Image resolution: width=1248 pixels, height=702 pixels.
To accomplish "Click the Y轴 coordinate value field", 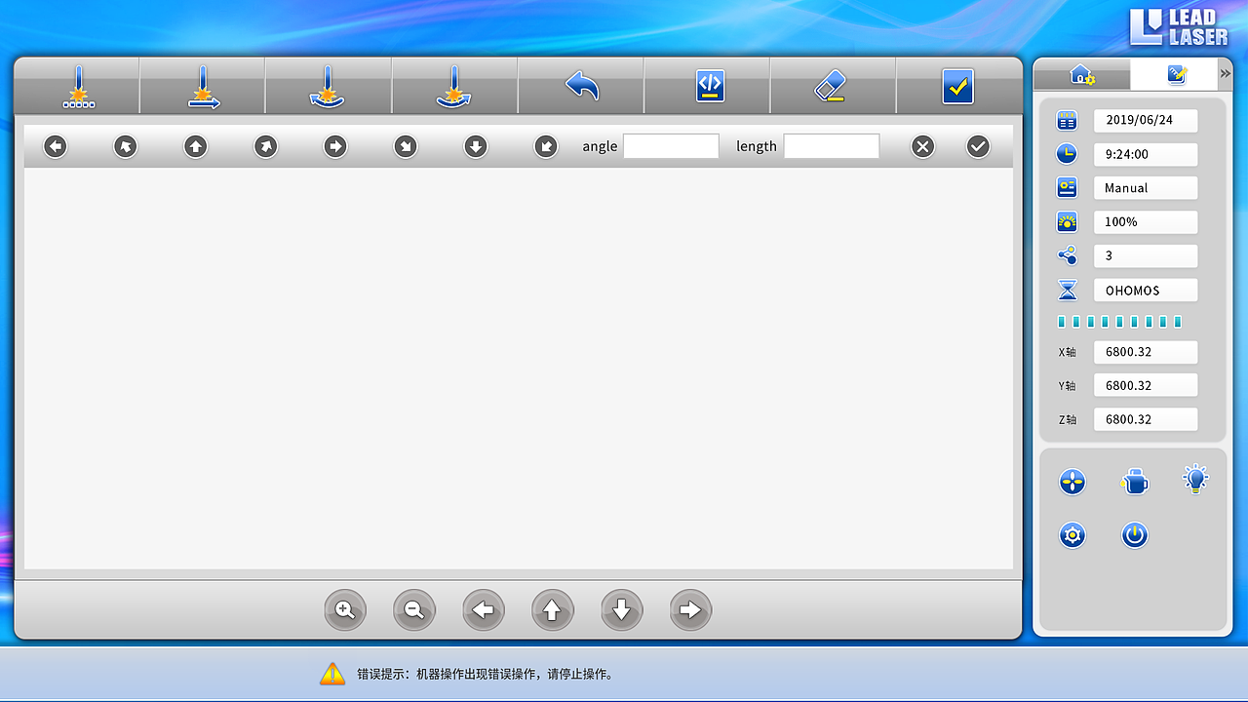I will point(1146,386).
